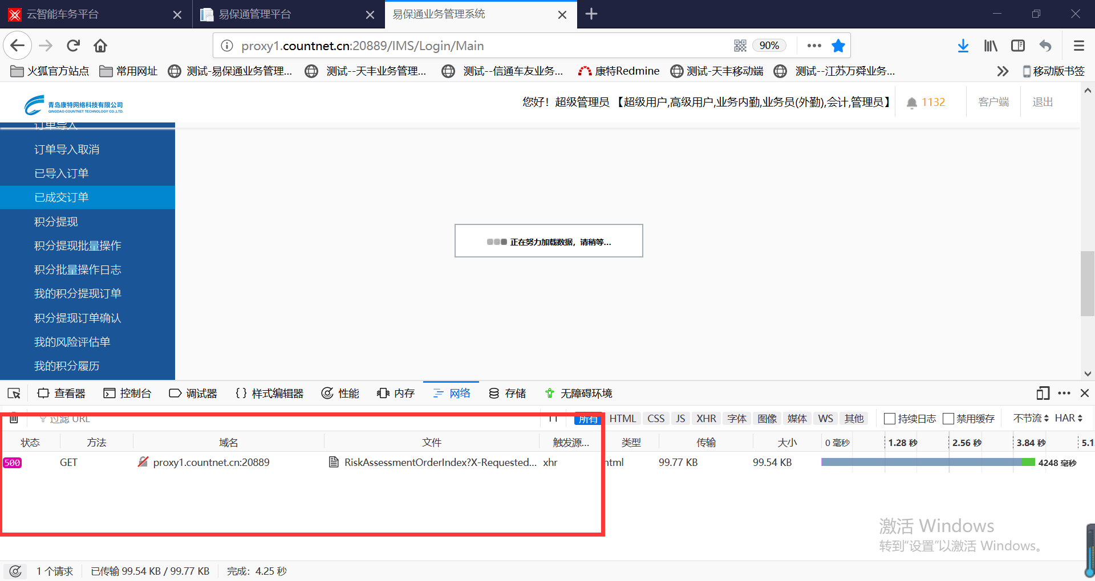This screenshot has height=581, width=1095.
Task: Click the 退出 logout link
Action: 1043,102
